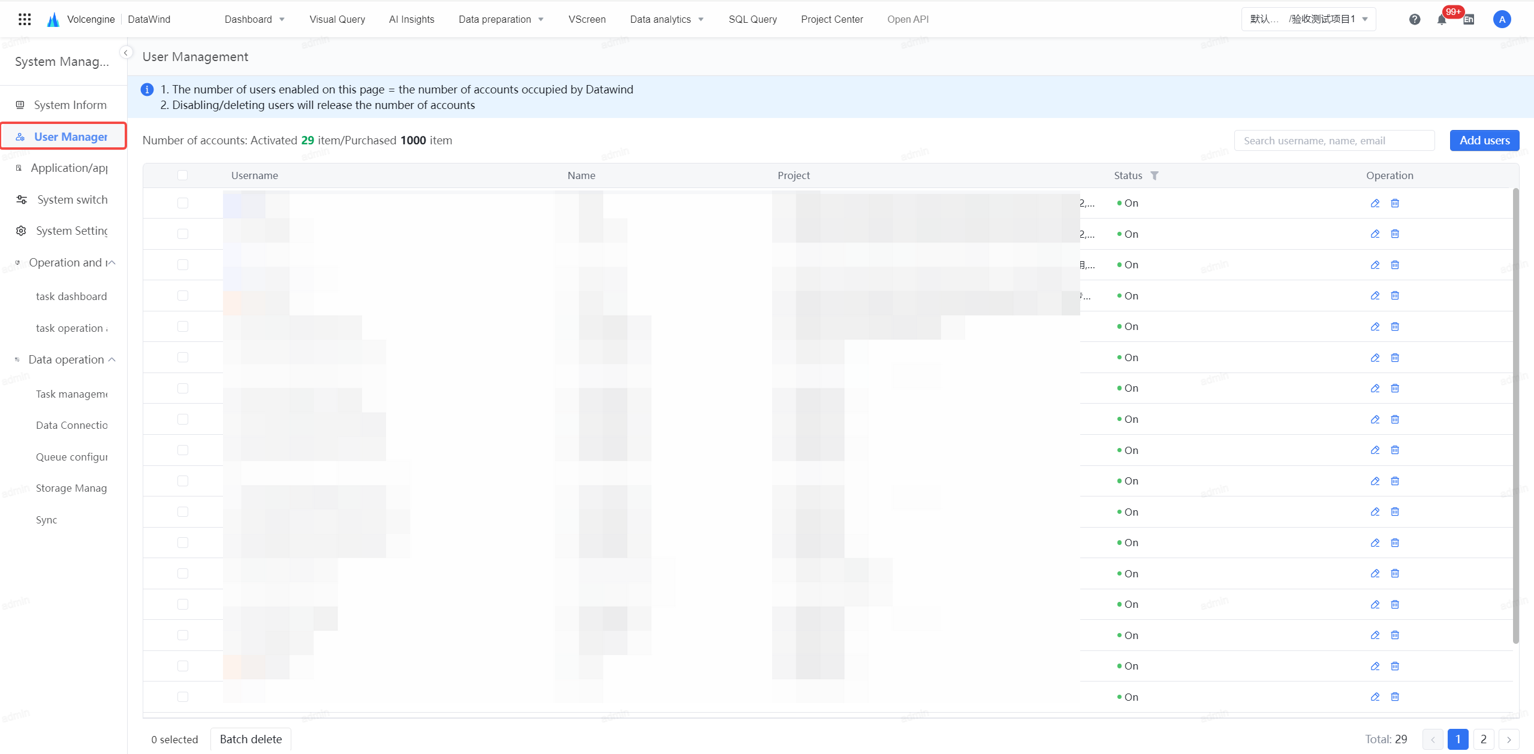Viewport: 1534px width, 754px height.
Task: Tick the fourth row checkbox
Action: click(x=183, y=295)
